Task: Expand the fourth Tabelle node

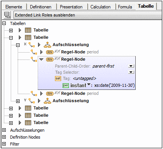Action: (11, 116)
